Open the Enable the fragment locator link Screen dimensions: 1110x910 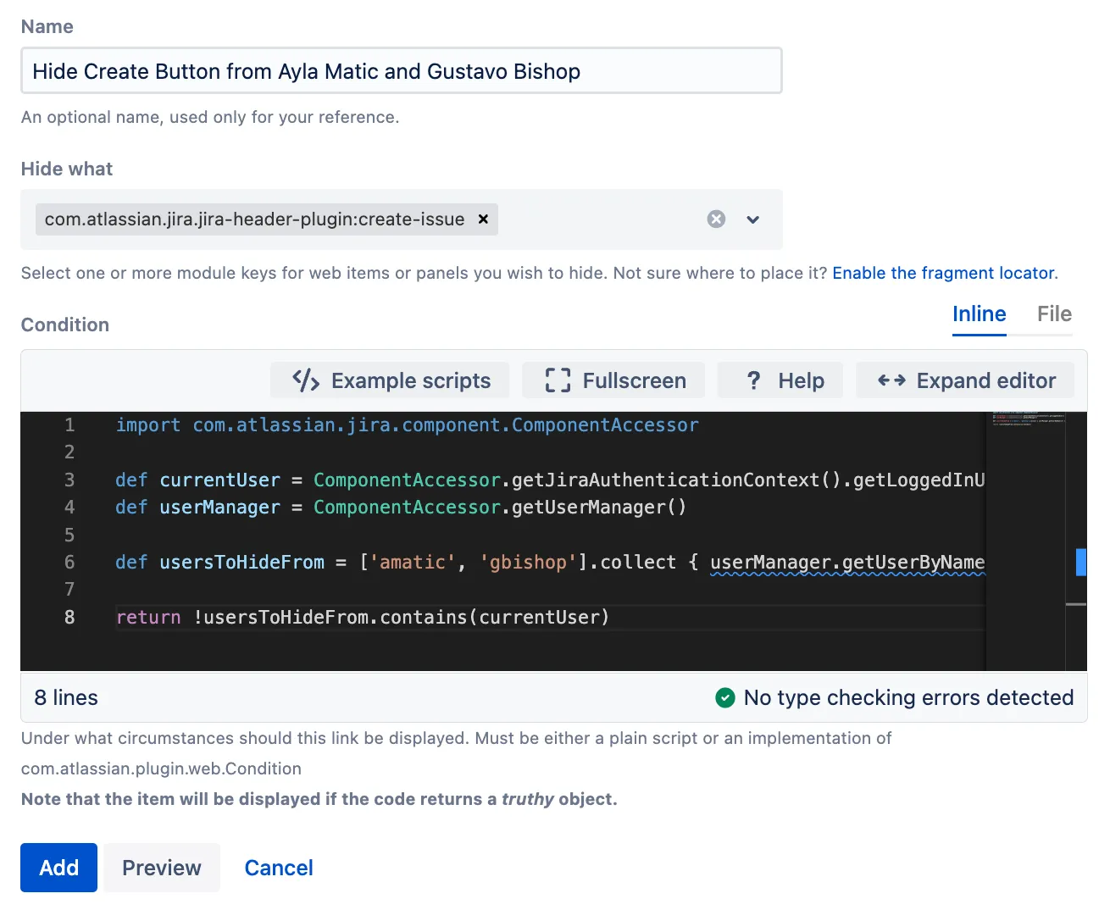pos(945,273)
